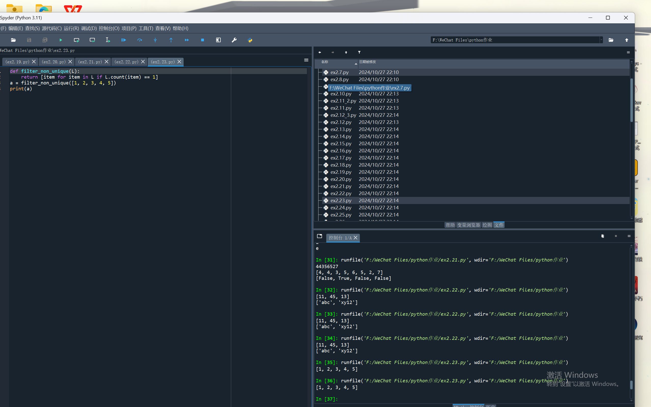Open the PYTHONPATH manager with the Python icon

250,40
